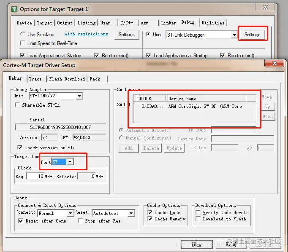Click the AP value field

(265, 147)
